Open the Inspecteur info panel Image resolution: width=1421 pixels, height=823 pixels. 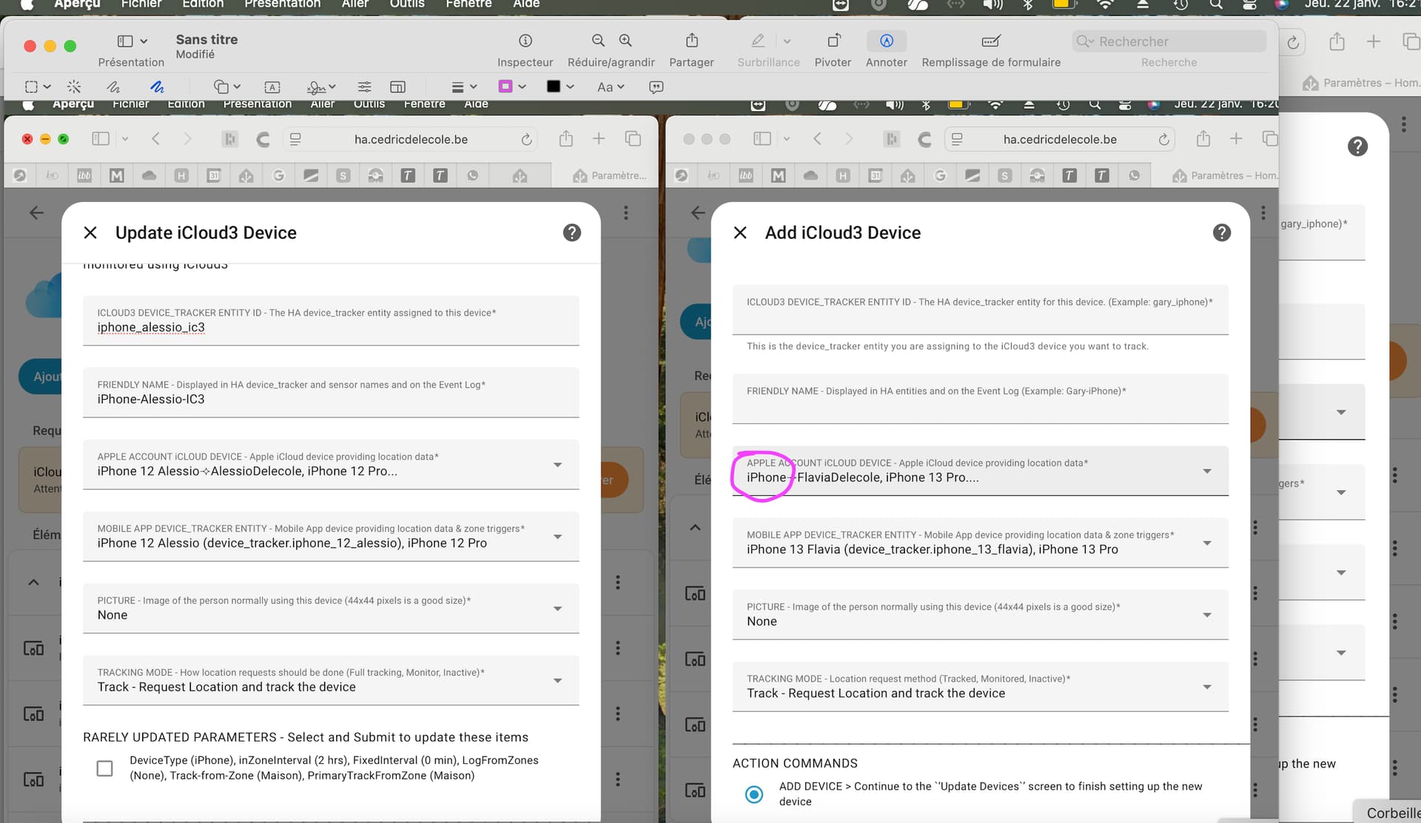525,41
